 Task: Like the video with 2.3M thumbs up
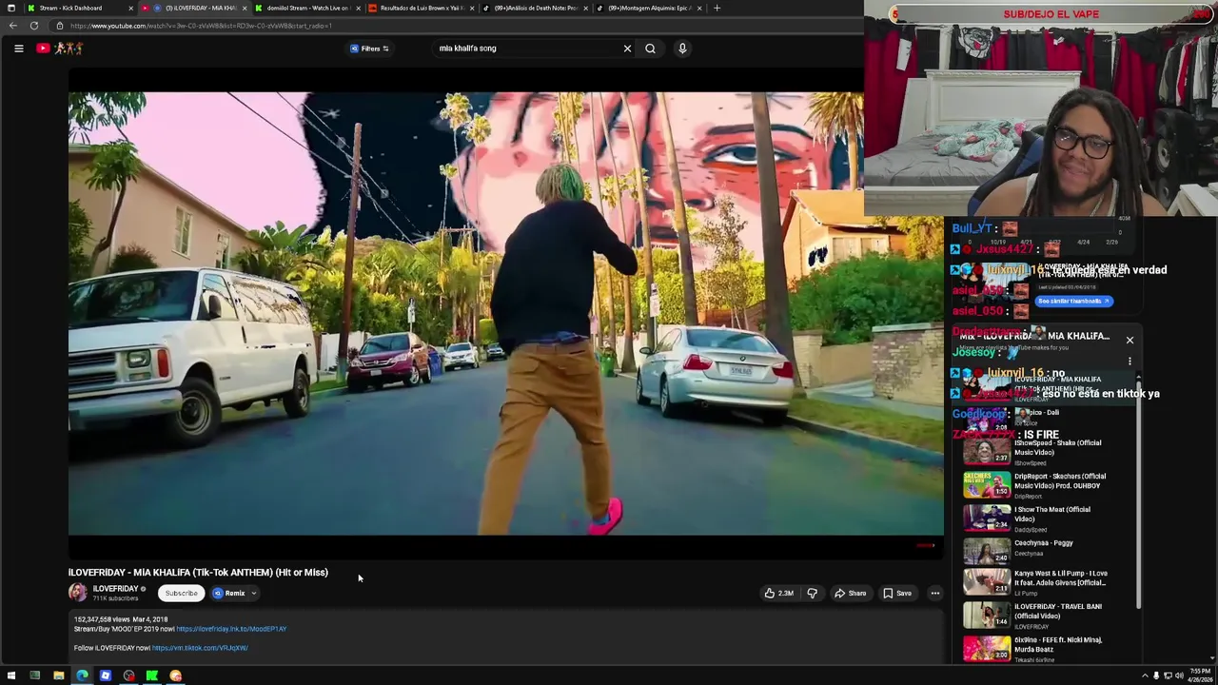pos(778,593)
